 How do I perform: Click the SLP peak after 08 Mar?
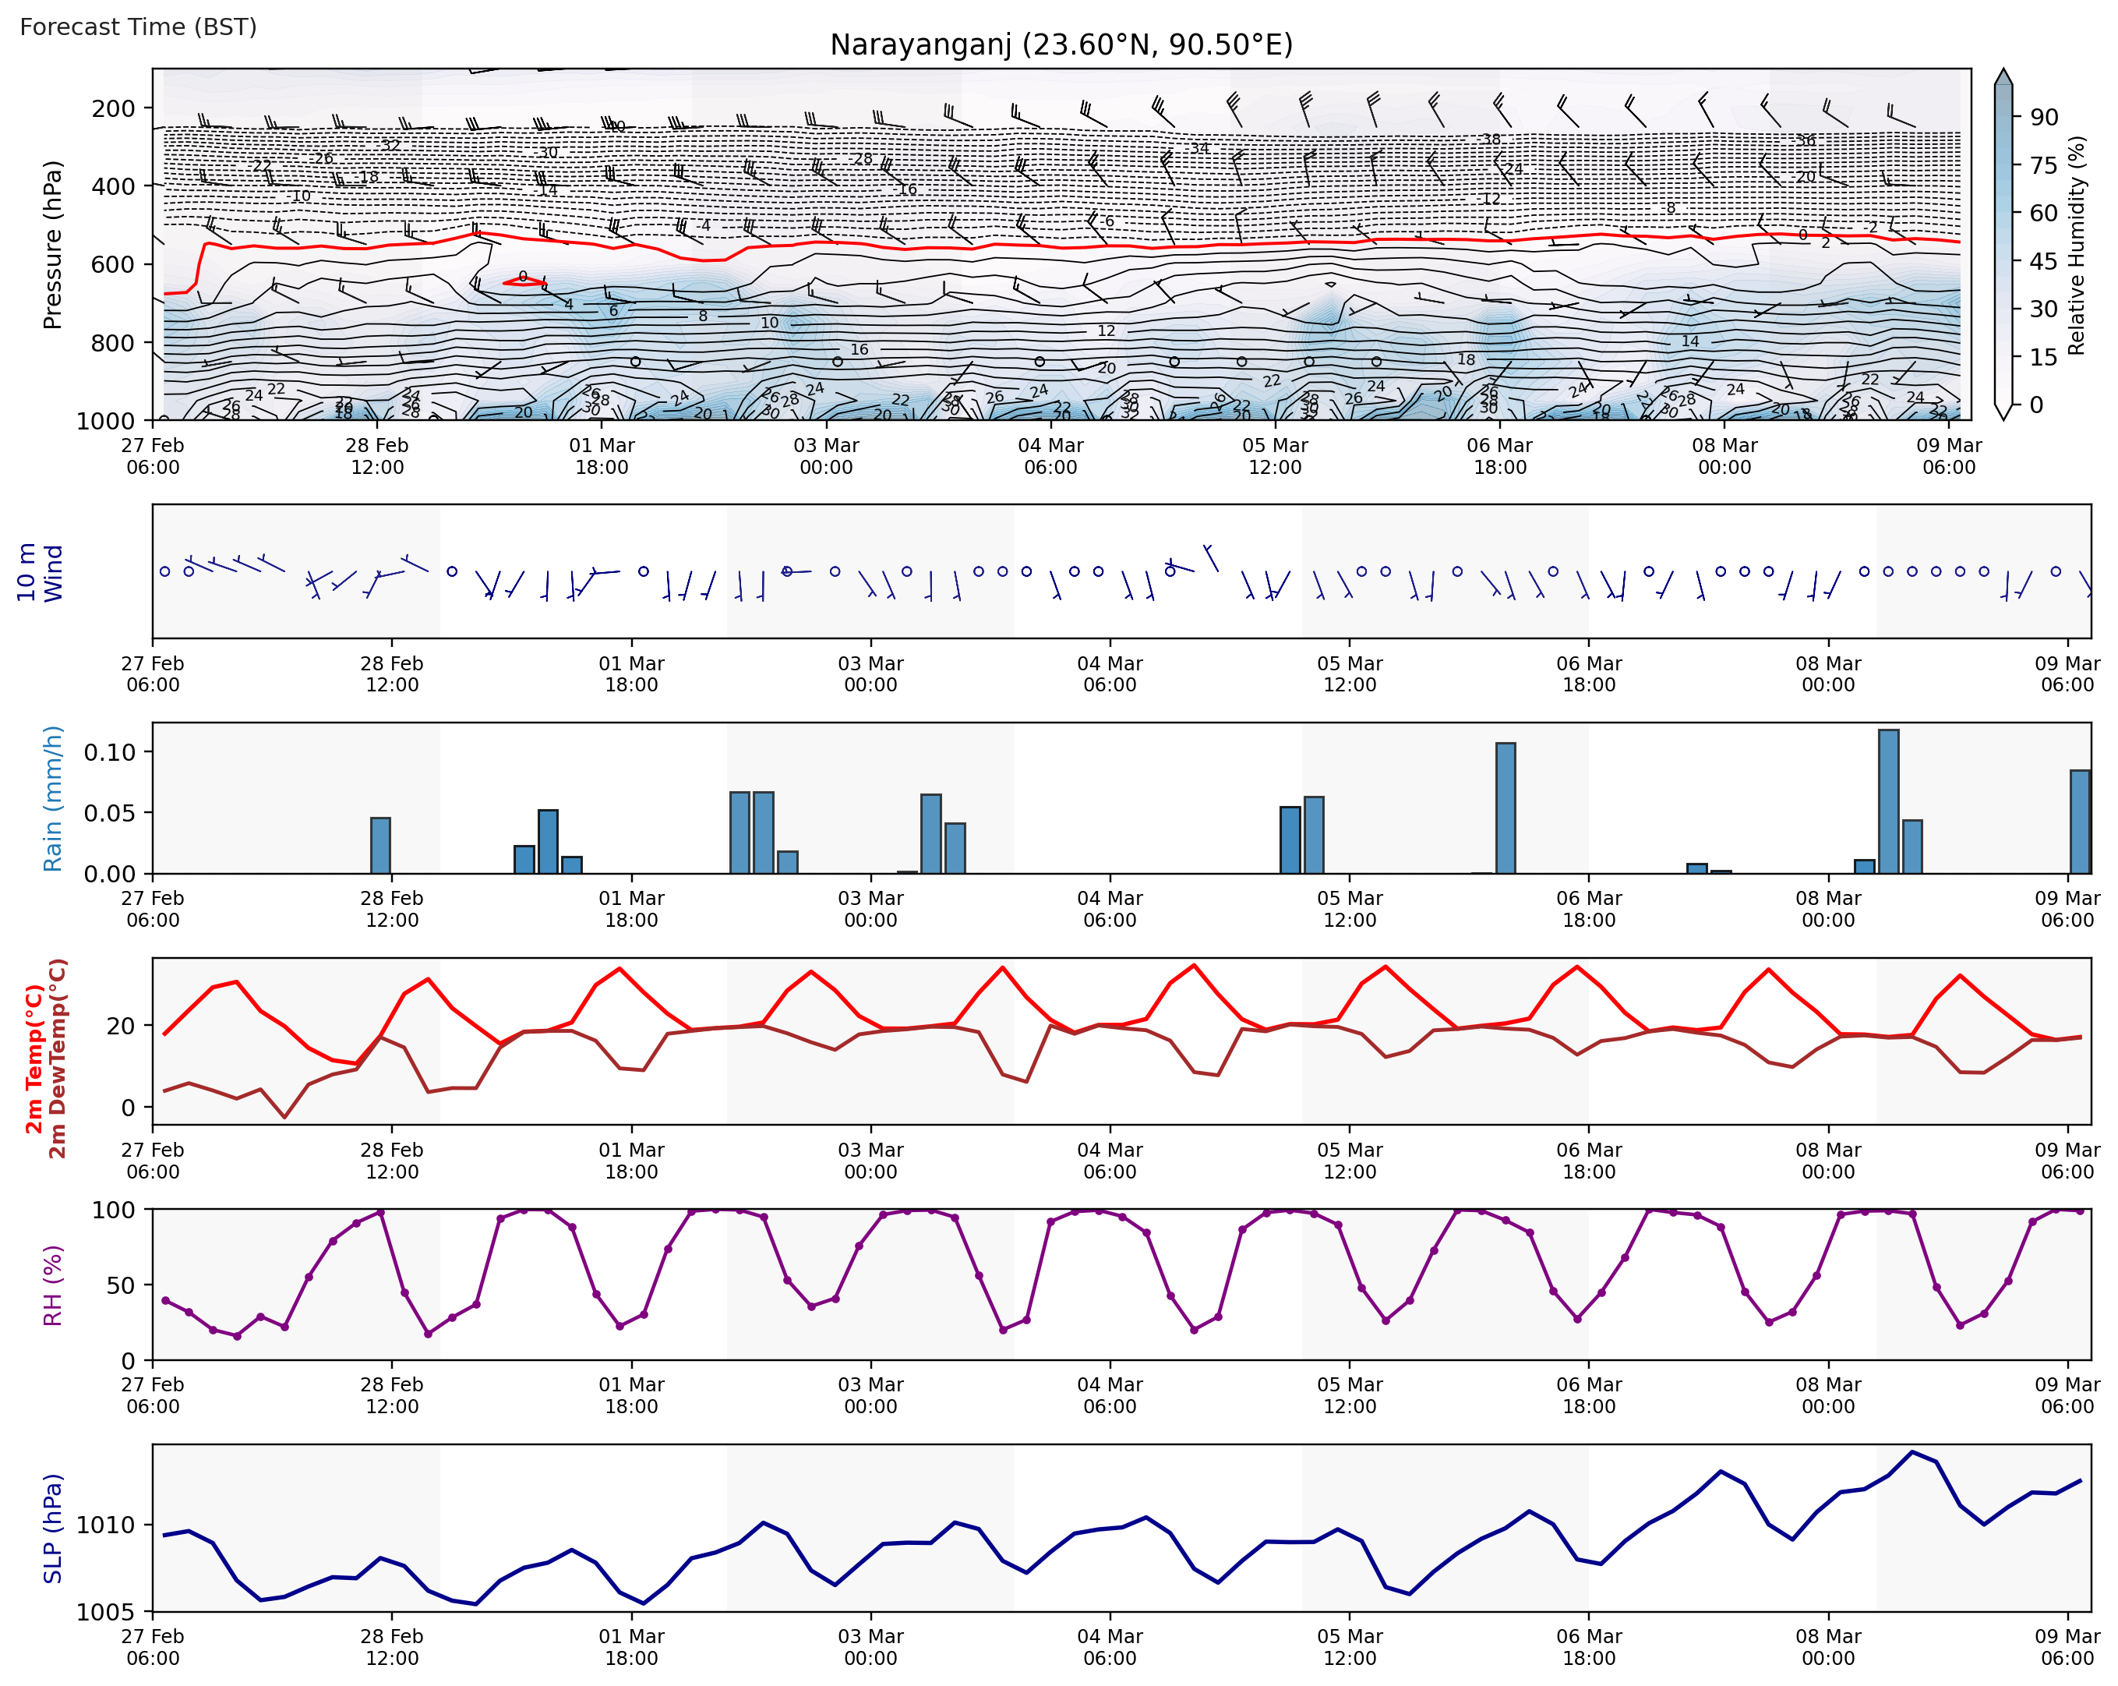tap(1911, 1452)
